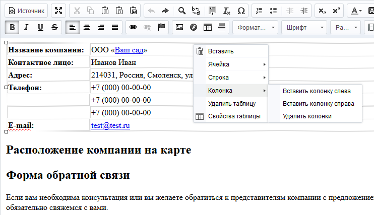Open the Шрифт font dropdown
This screenshot has height=215, width=374.
(303, 27)
